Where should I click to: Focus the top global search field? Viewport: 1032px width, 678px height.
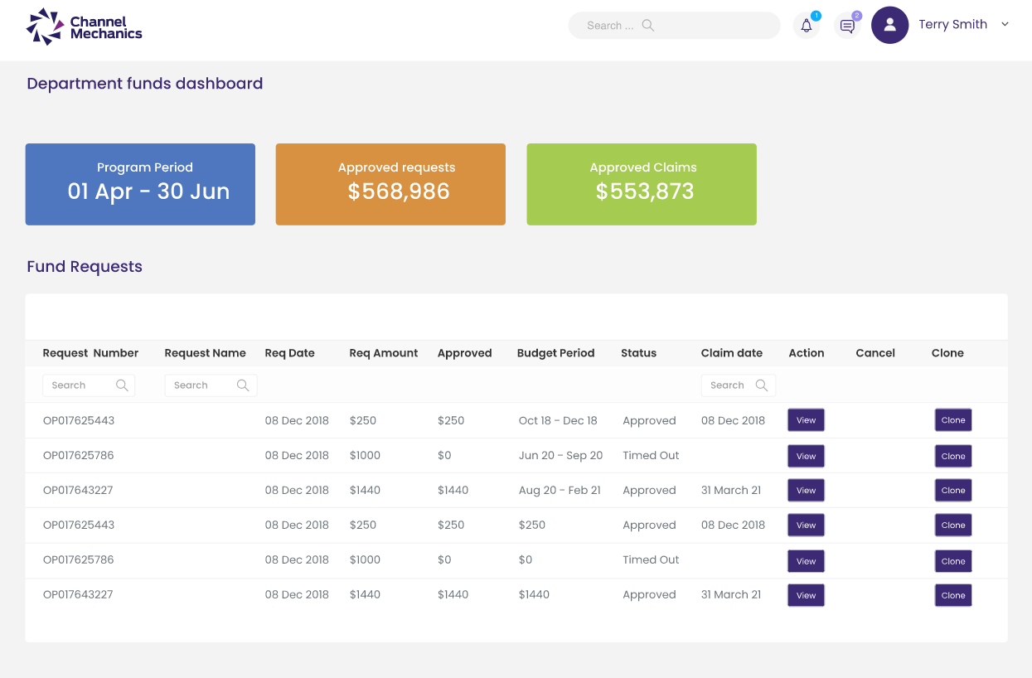click(x=609, y=26)
